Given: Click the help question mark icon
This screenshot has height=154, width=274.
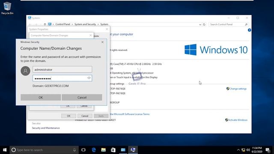Looking at the screenshot, I should (x=249, y=30).
